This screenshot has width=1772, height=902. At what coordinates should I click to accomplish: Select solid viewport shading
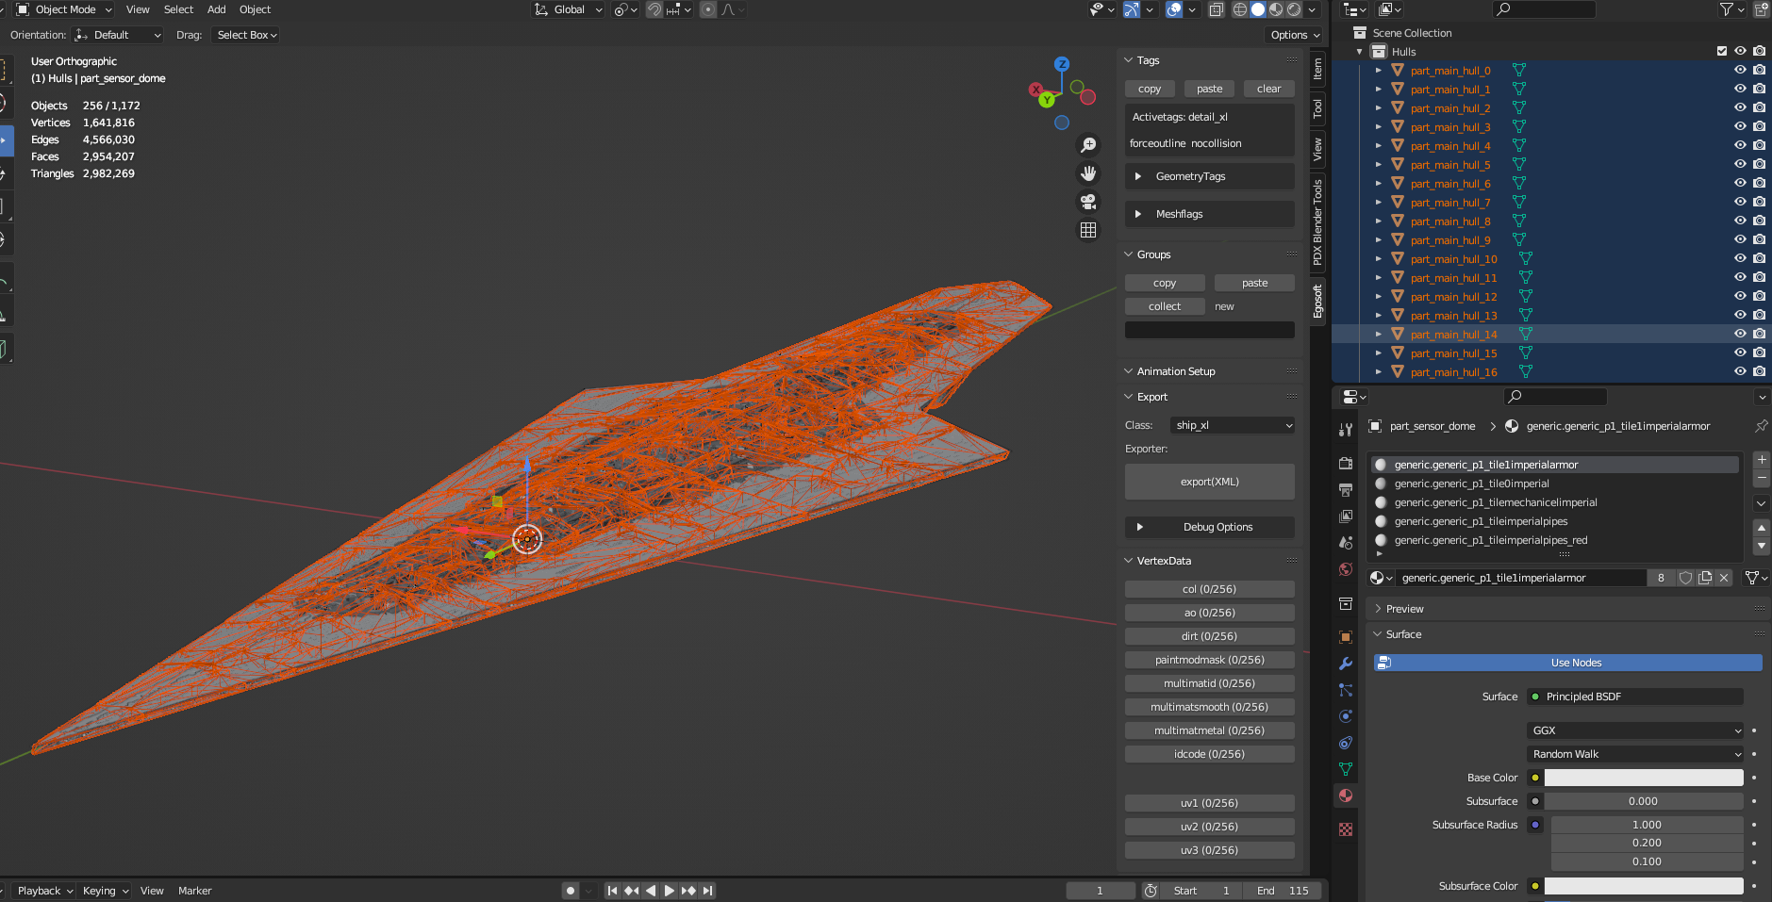(1258, 9)
